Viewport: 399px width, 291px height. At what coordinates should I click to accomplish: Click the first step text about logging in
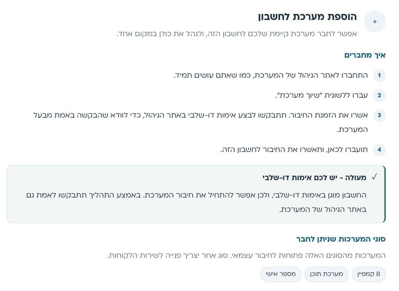(x=271, y=75)
